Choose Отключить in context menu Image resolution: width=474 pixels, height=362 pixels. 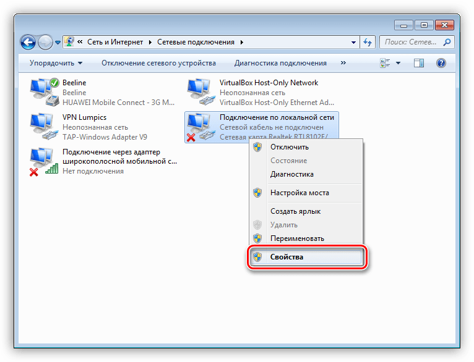[x=306, y=147]
